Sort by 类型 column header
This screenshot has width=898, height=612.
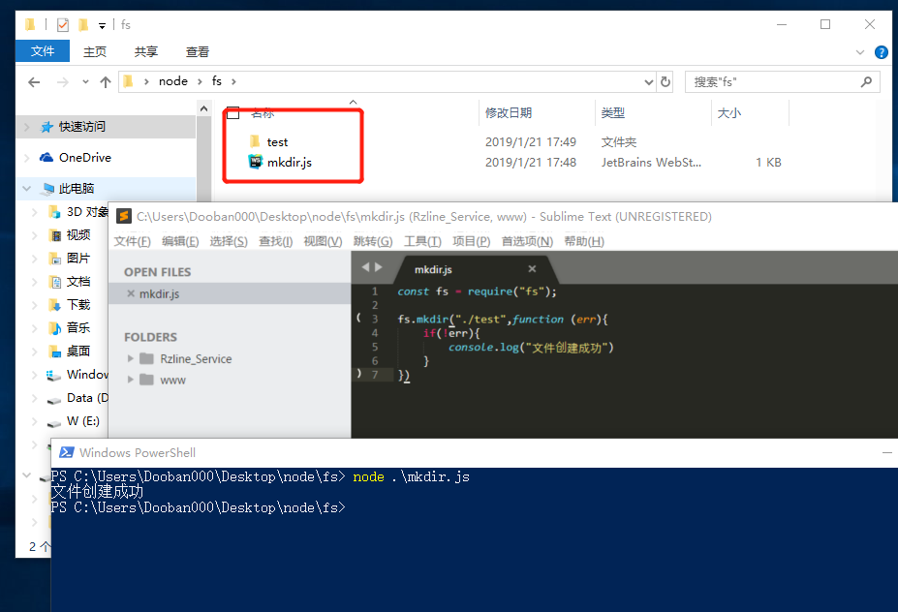coord(613,112)
